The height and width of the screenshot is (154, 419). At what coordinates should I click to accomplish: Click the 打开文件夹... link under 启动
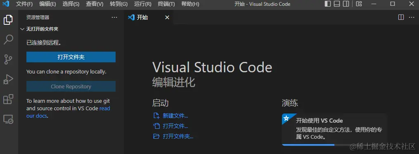pyautogui.click(x=178, y=136)
